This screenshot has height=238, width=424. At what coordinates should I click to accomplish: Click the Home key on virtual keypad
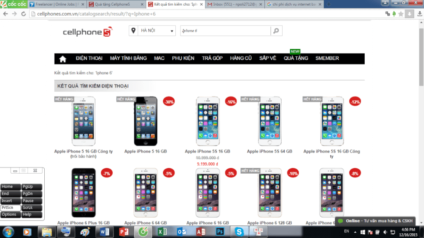(x=10, y=187)
